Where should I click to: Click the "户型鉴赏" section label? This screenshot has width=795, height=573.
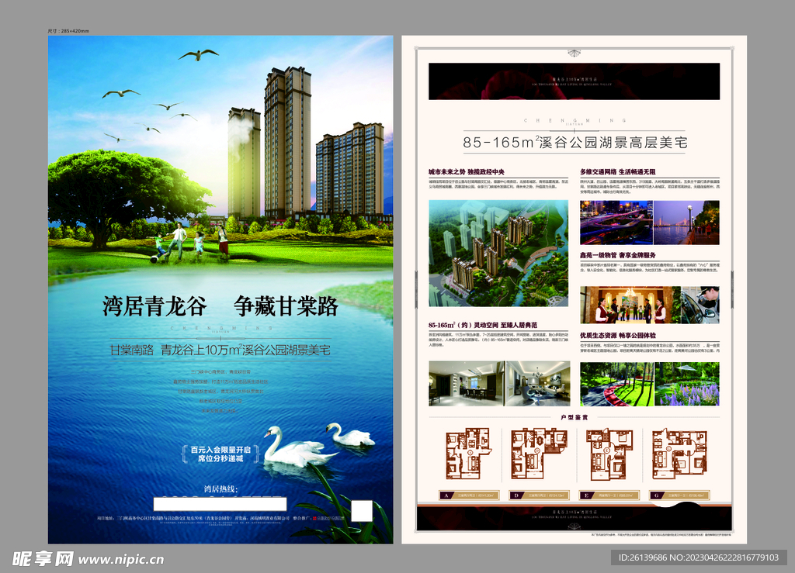pyautogui.click(x=575, y=418)
